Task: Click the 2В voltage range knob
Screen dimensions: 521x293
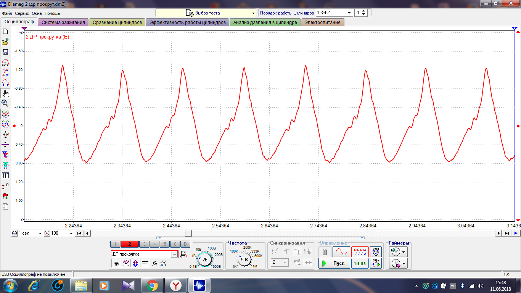Action: click(205, 259)
